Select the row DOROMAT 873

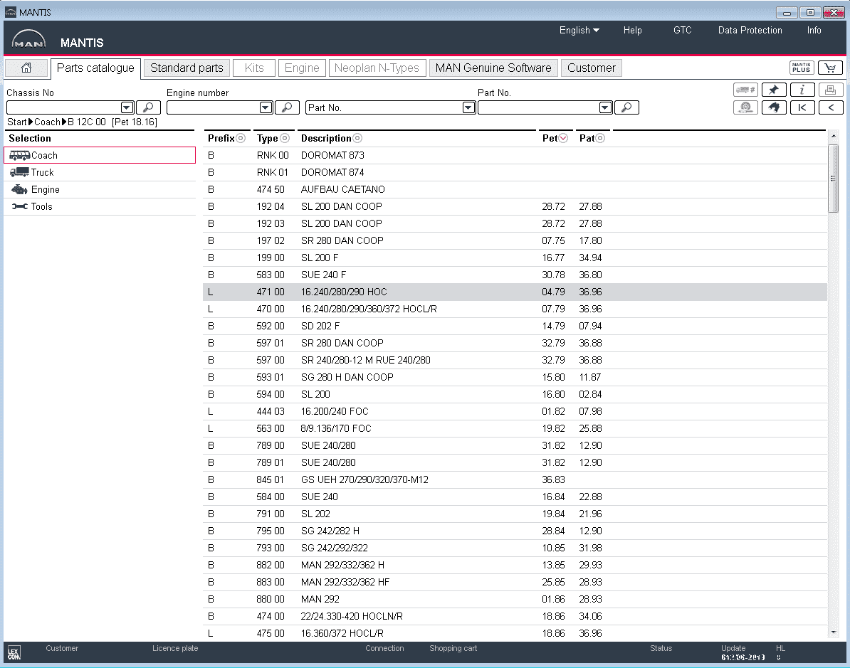pyautogui.click(x=515, y=155)
